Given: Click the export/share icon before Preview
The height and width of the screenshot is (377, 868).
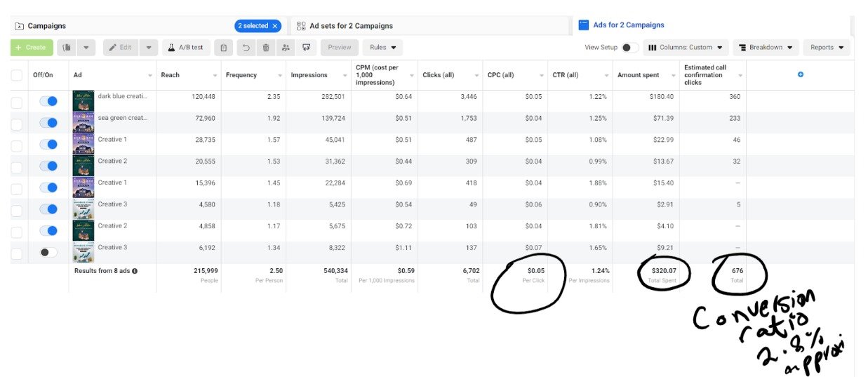Looking at the screenshot, I should [x=306, y=48].
